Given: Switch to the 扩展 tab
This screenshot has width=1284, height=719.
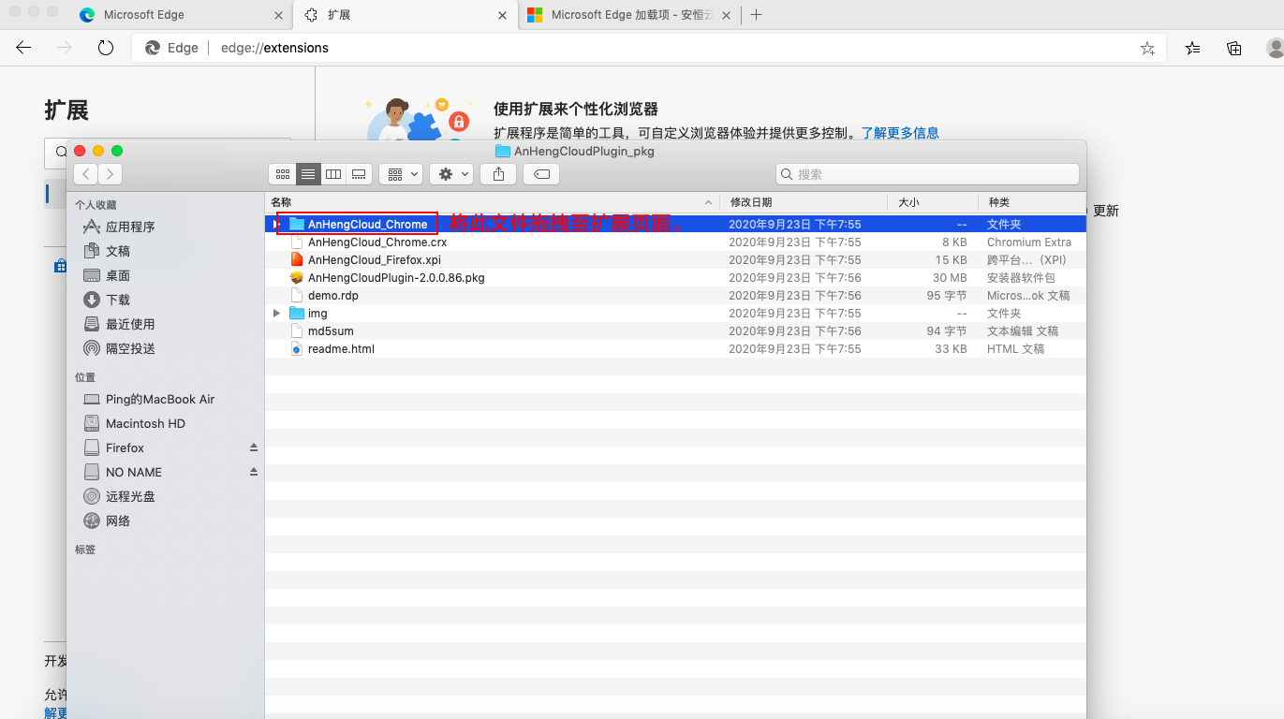Looking at the screenshot, I should (405, 15).
